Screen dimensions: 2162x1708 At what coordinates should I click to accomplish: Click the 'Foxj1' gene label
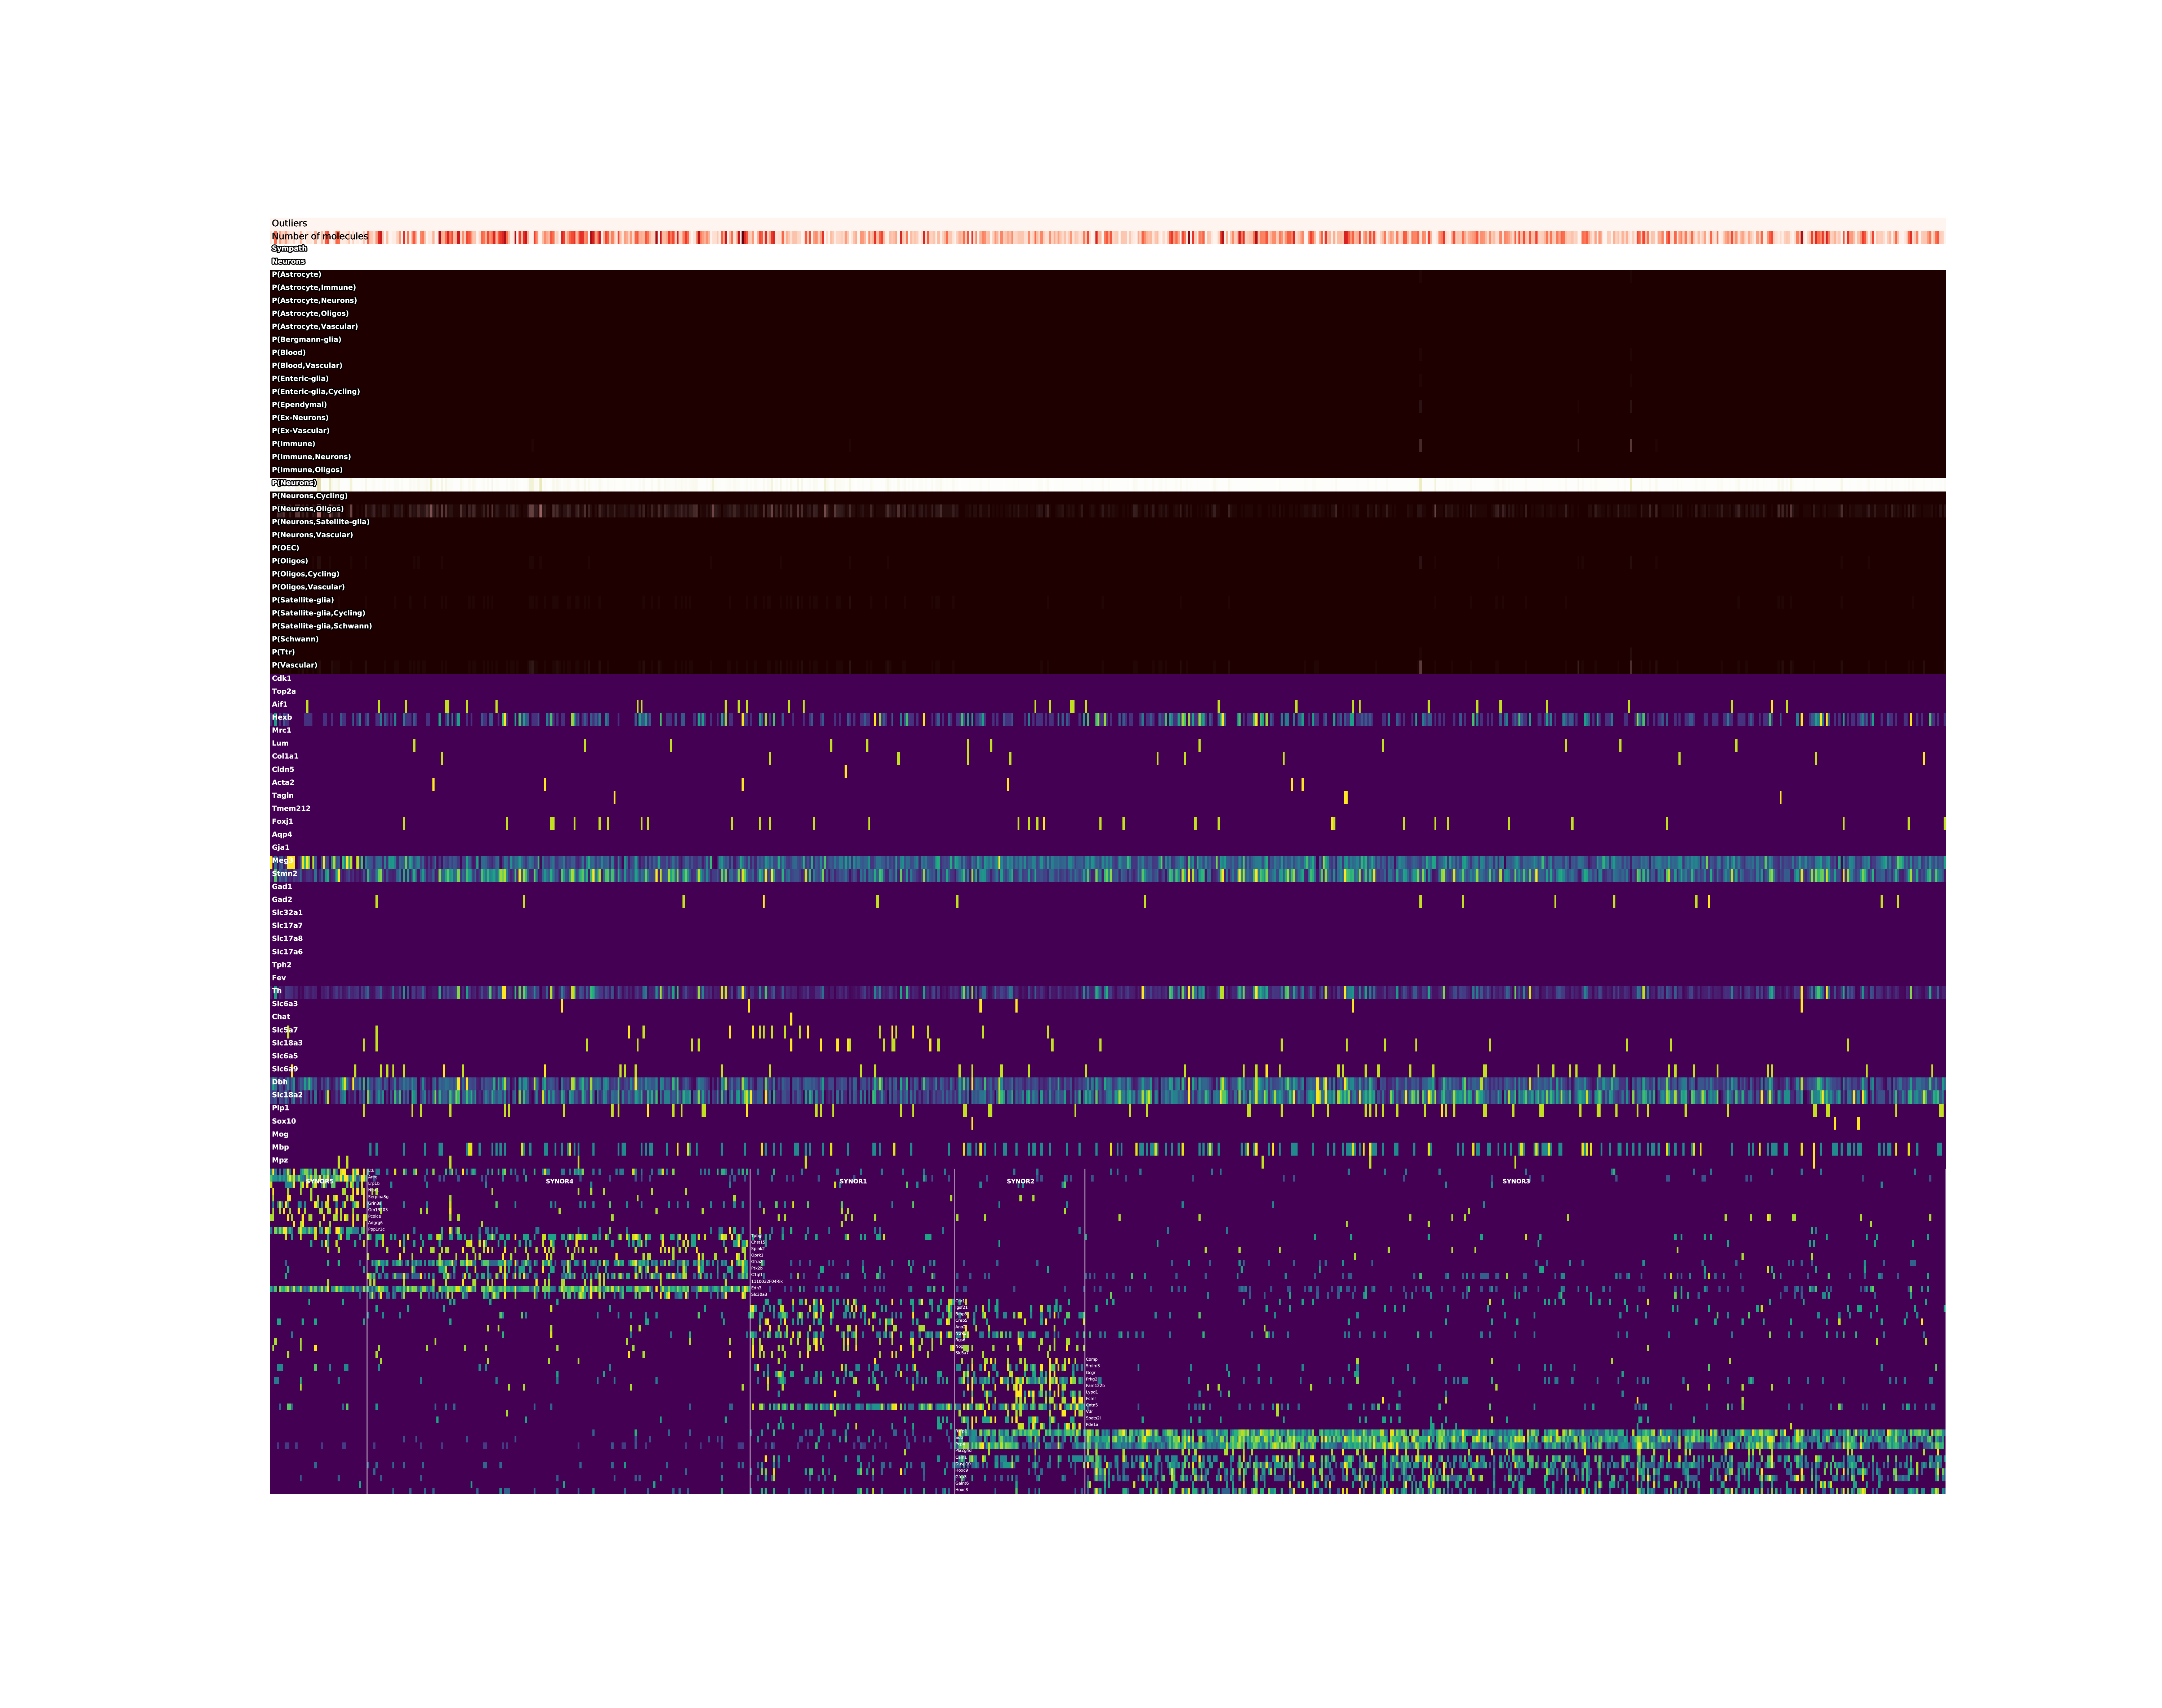tap(283, 822)
